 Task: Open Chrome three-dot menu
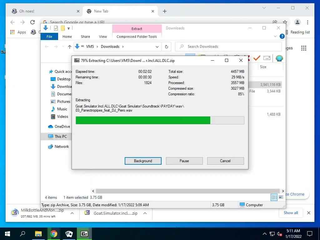point(307,22)
